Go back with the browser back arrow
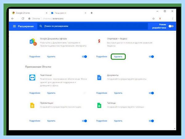This screenshot has height=139, width=185. (x=13, y=18)
